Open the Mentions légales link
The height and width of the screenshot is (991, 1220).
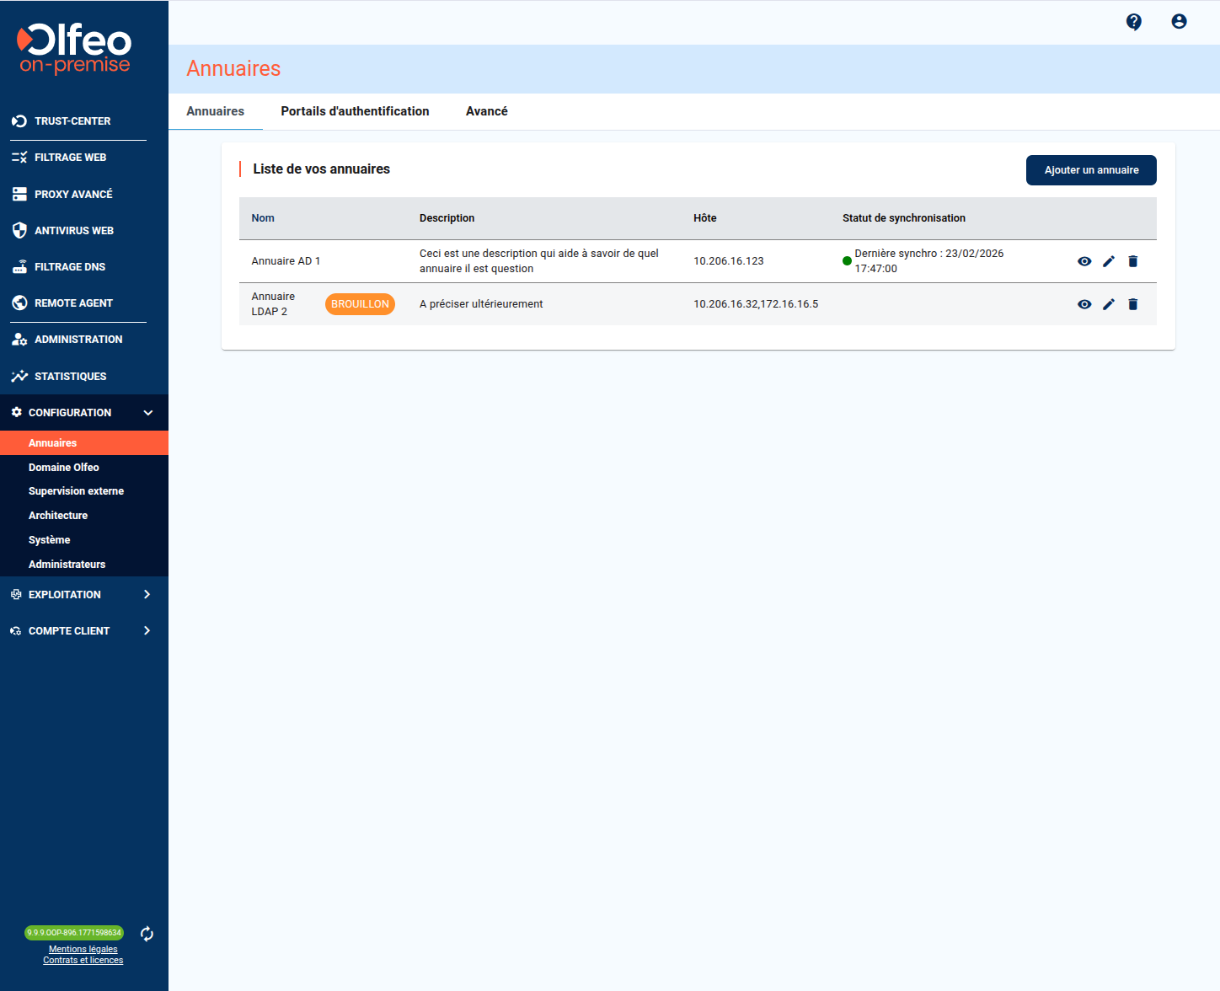(x=83, y=949)
